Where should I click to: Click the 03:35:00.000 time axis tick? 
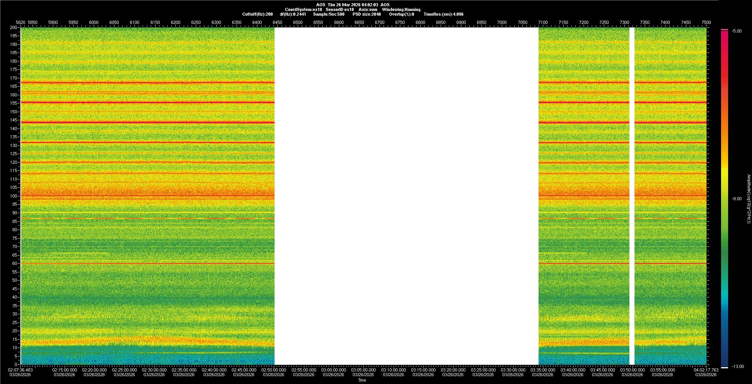pyautogui.click(x=543, y=370)
